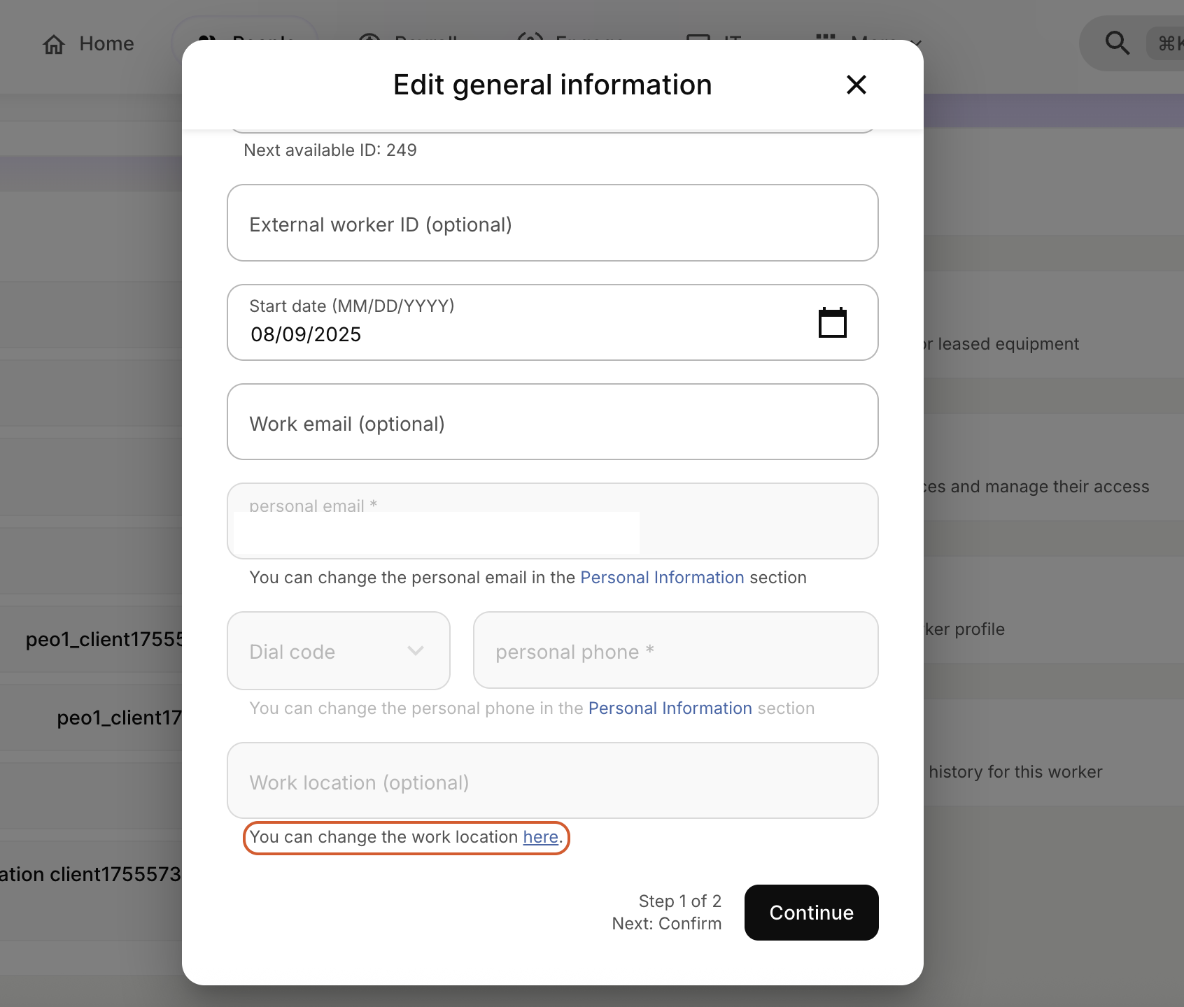
Task: Click the Home house icon
Action: point(54,44)
